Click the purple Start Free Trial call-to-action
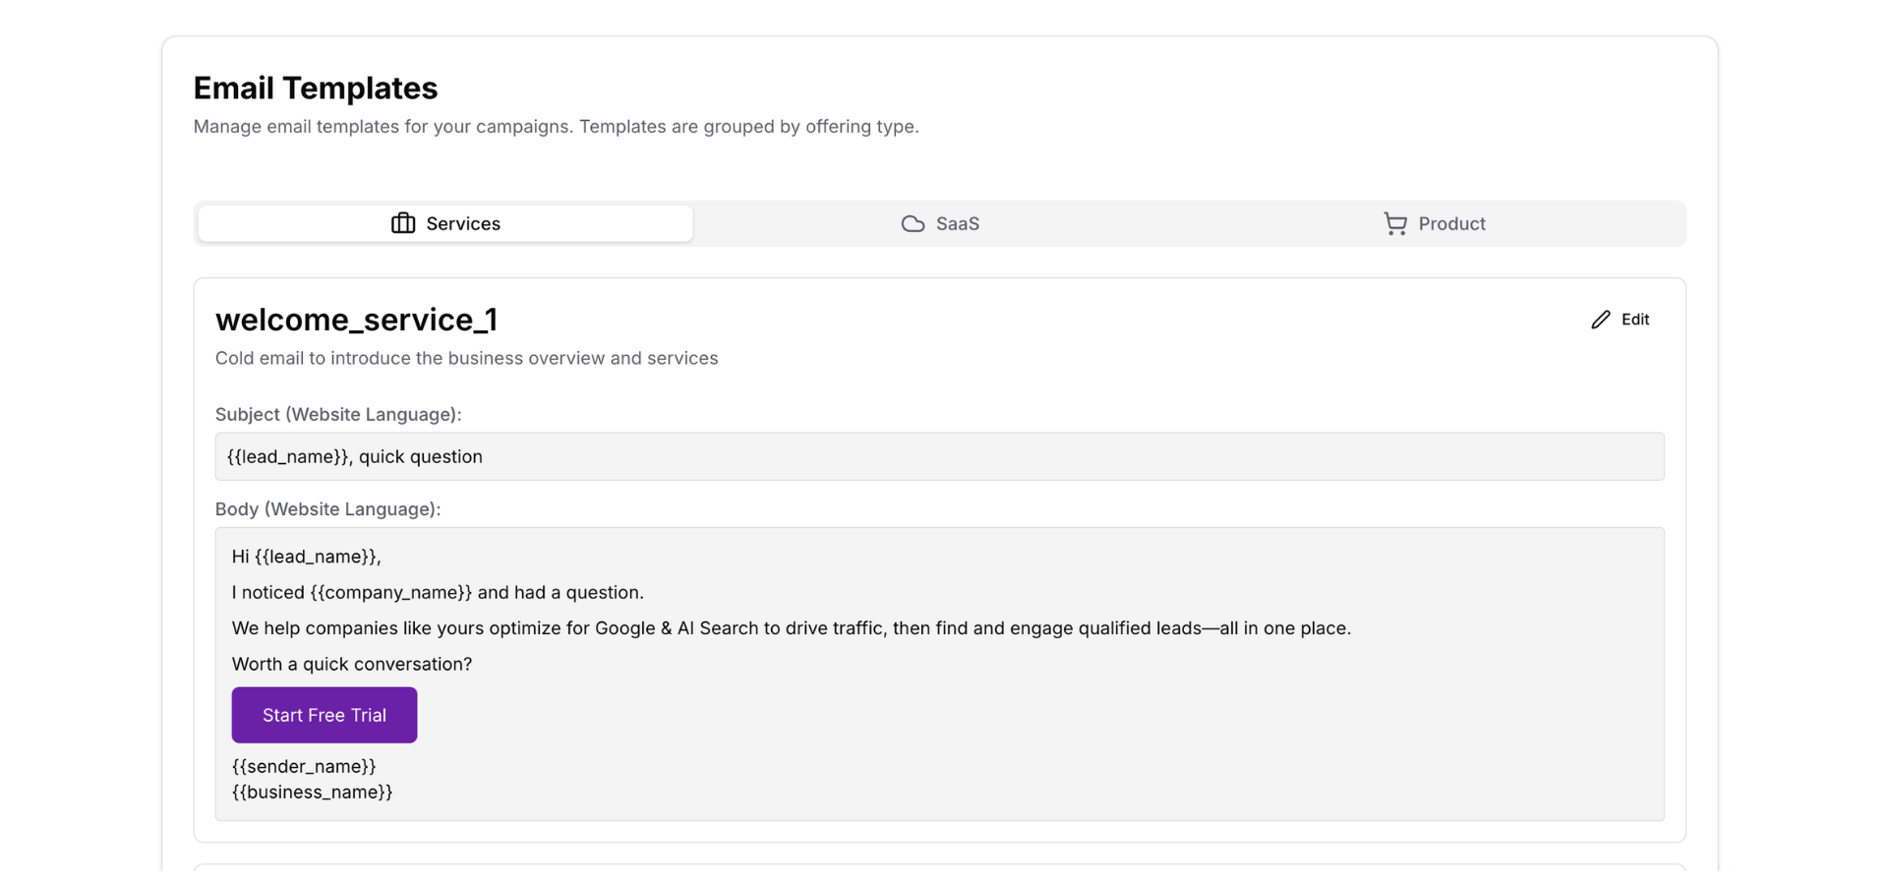The height and width of the screenshot is (885, 1888). 324,715
